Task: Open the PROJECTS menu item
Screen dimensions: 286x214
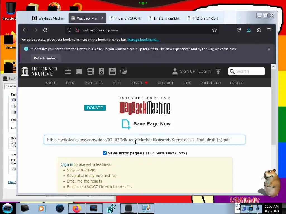Action: click(x=94, y=83)
